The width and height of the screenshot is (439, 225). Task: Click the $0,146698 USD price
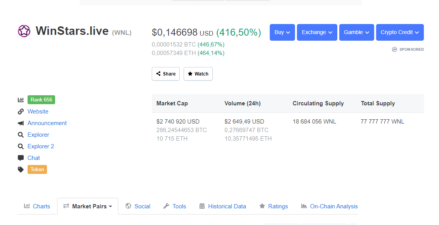[x=182, y=33]
